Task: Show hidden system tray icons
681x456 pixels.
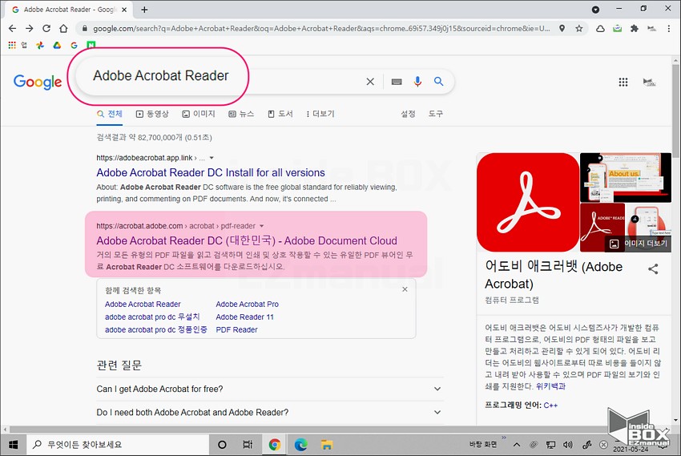Action: click(517, 445)
